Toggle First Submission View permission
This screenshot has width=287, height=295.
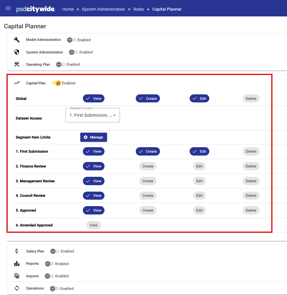(x=94, y=151)
